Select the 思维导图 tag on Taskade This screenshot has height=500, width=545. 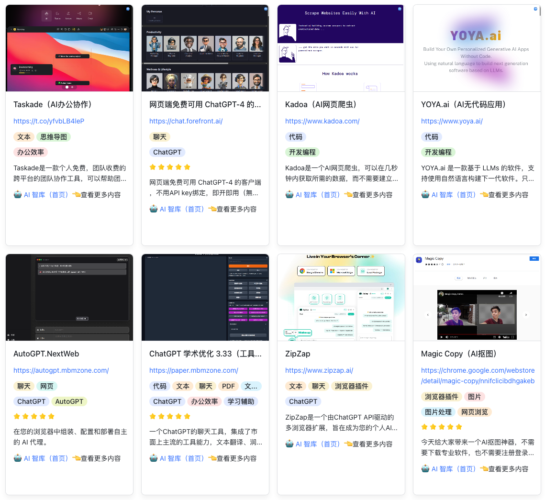point(54,137)
